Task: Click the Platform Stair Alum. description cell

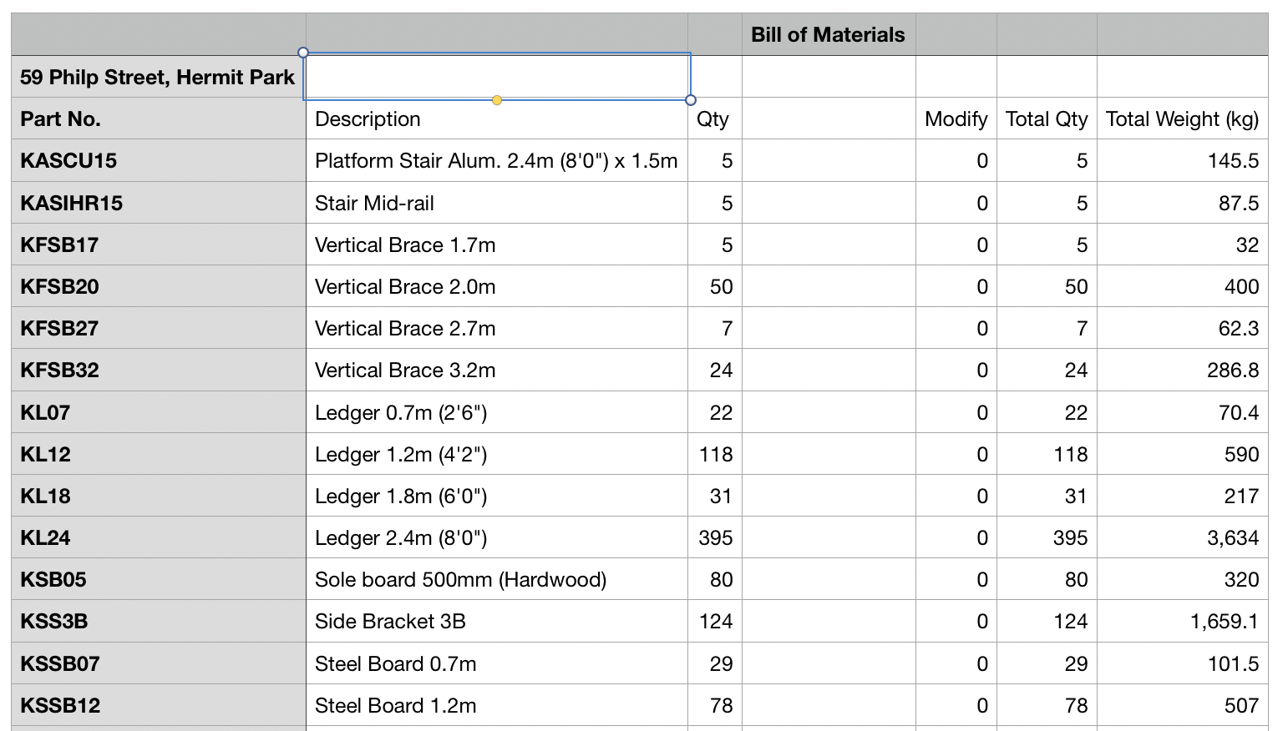Action: [x=497, y=160]
